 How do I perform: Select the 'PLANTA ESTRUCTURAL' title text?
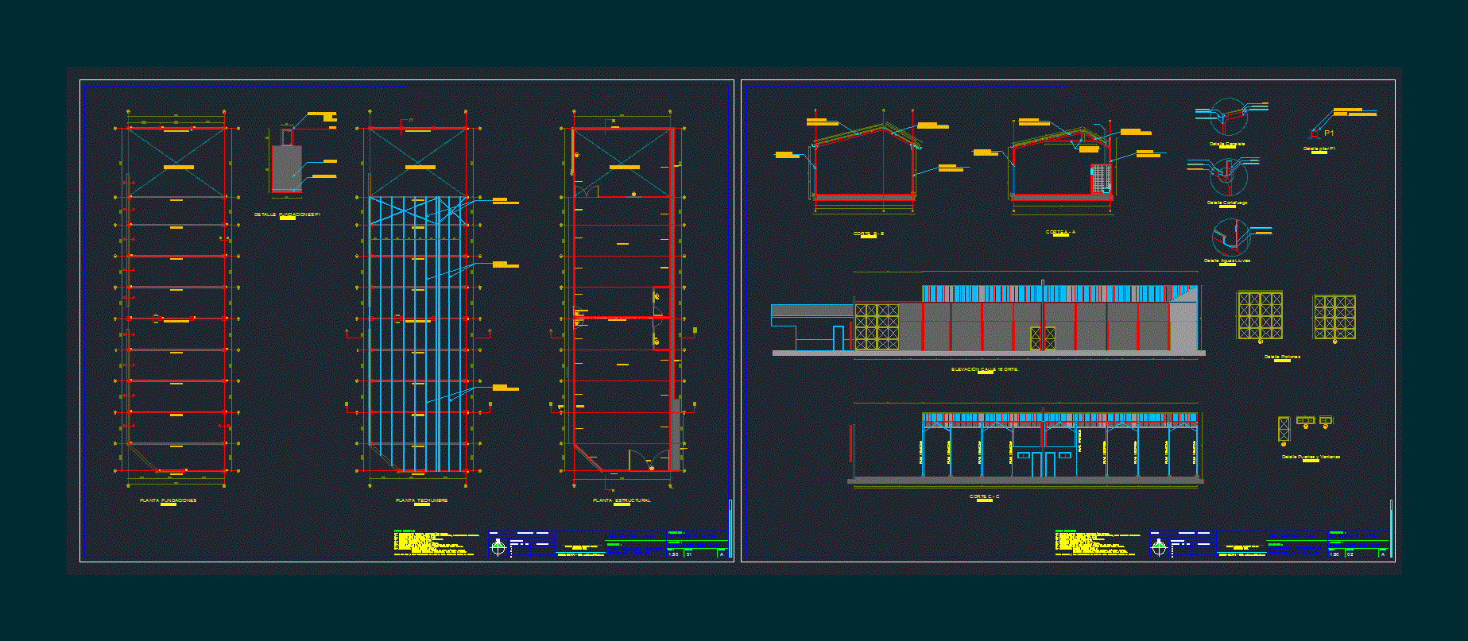(622, 500)
